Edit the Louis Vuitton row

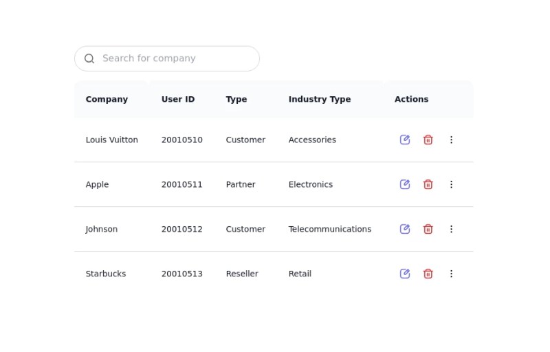click(x=405, y=140)
